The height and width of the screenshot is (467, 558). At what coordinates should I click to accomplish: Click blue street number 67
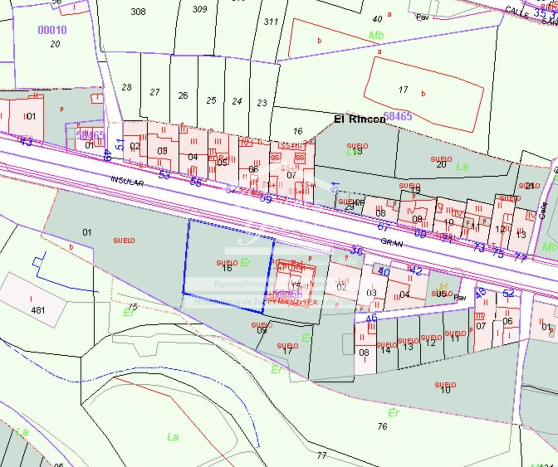pos(384,227)
